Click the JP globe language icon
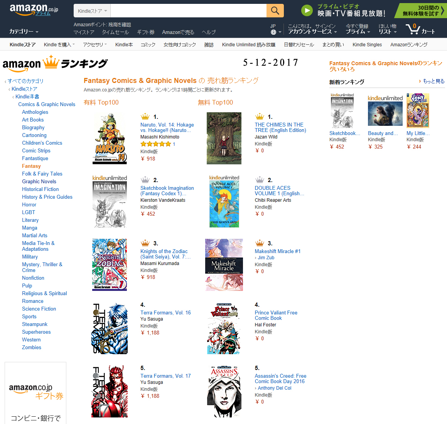Screen dimensions: 447x424 273,32
